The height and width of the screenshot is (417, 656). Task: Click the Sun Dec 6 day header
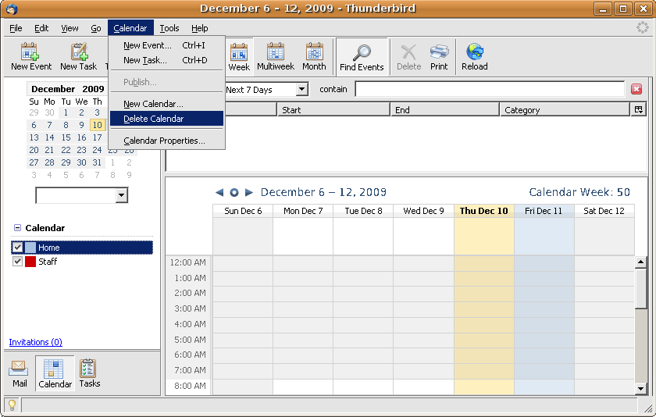243,211
